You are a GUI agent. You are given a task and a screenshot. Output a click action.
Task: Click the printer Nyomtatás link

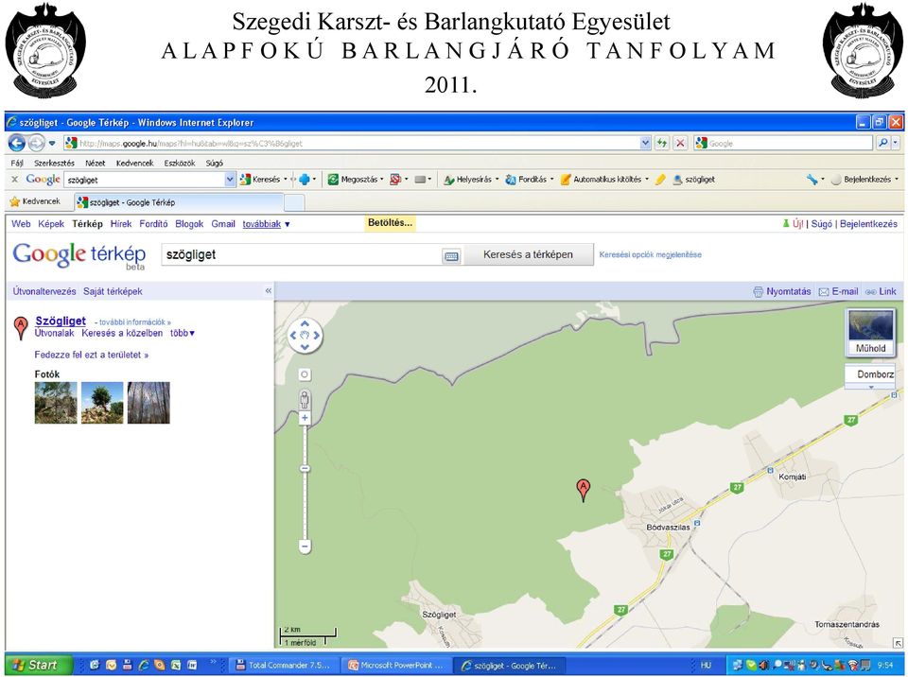pyautogui.click(x=782, y=291)
